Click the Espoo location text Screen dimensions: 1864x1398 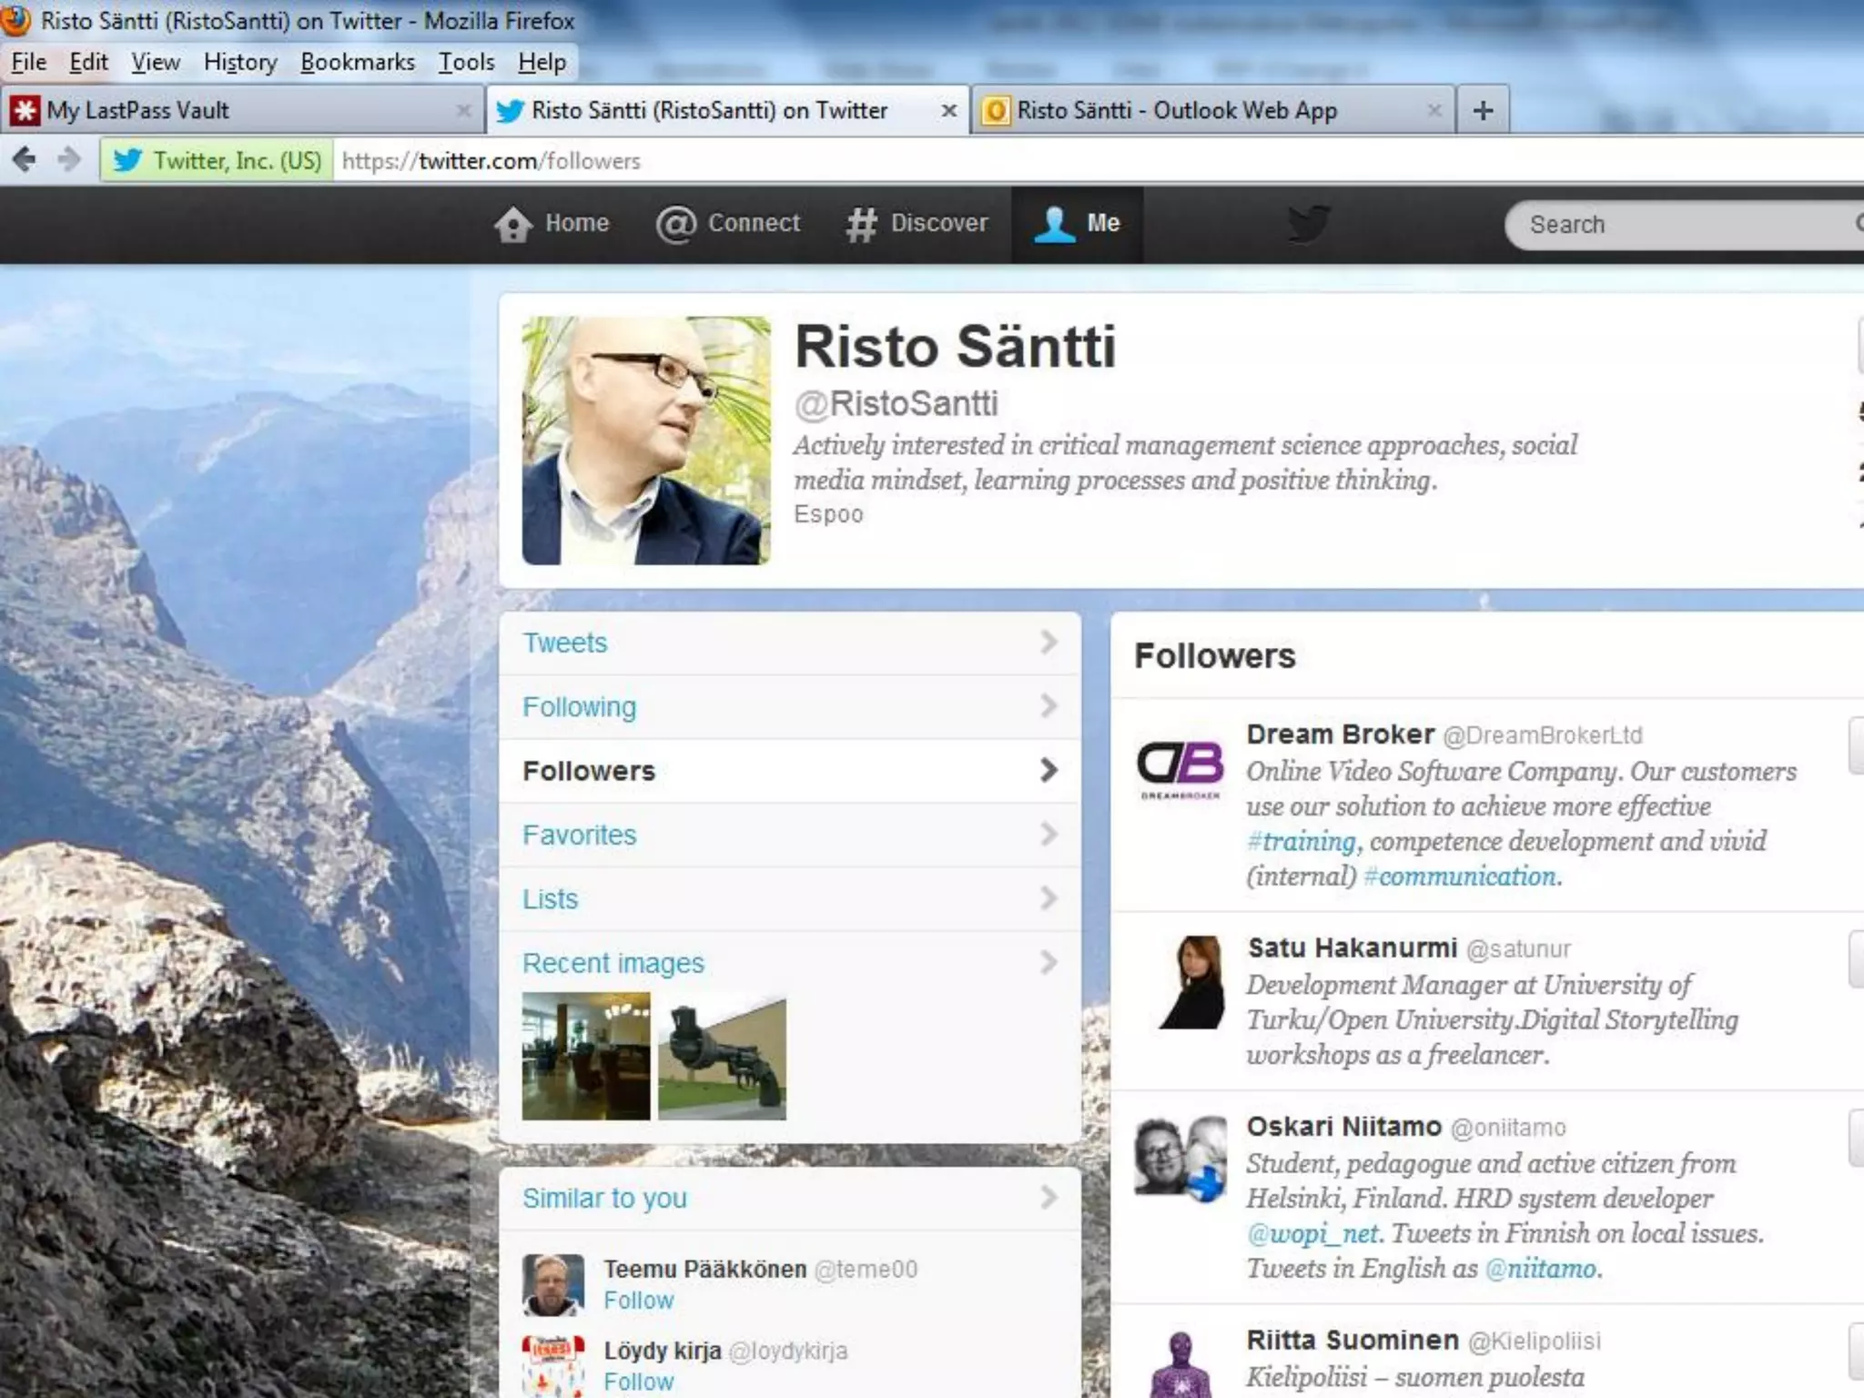tap(828, 514)
